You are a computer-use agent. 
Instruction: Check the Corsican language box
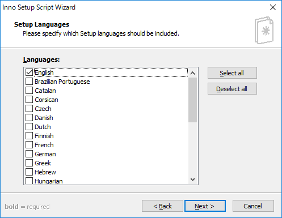pyautogui.click(x=29, y=100)
